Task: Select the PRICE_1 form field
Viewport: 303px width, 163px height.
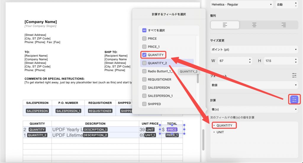Action: [172, 135]
